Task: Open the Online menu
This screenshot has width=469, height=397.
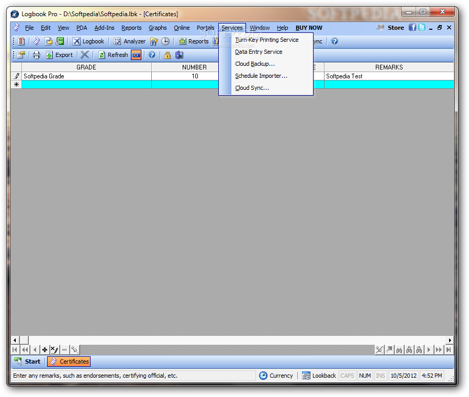Action: tap(182, 28)
